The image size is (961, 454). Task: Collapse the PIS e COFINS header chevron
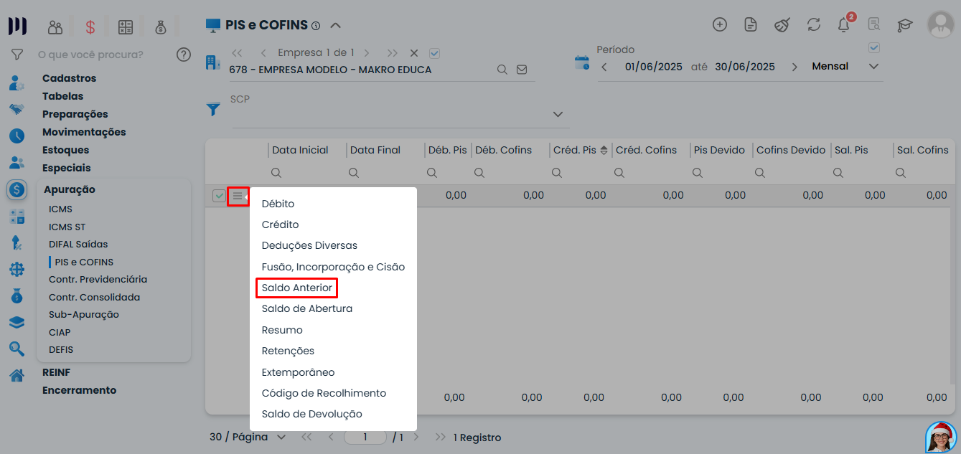pos(335,24)
